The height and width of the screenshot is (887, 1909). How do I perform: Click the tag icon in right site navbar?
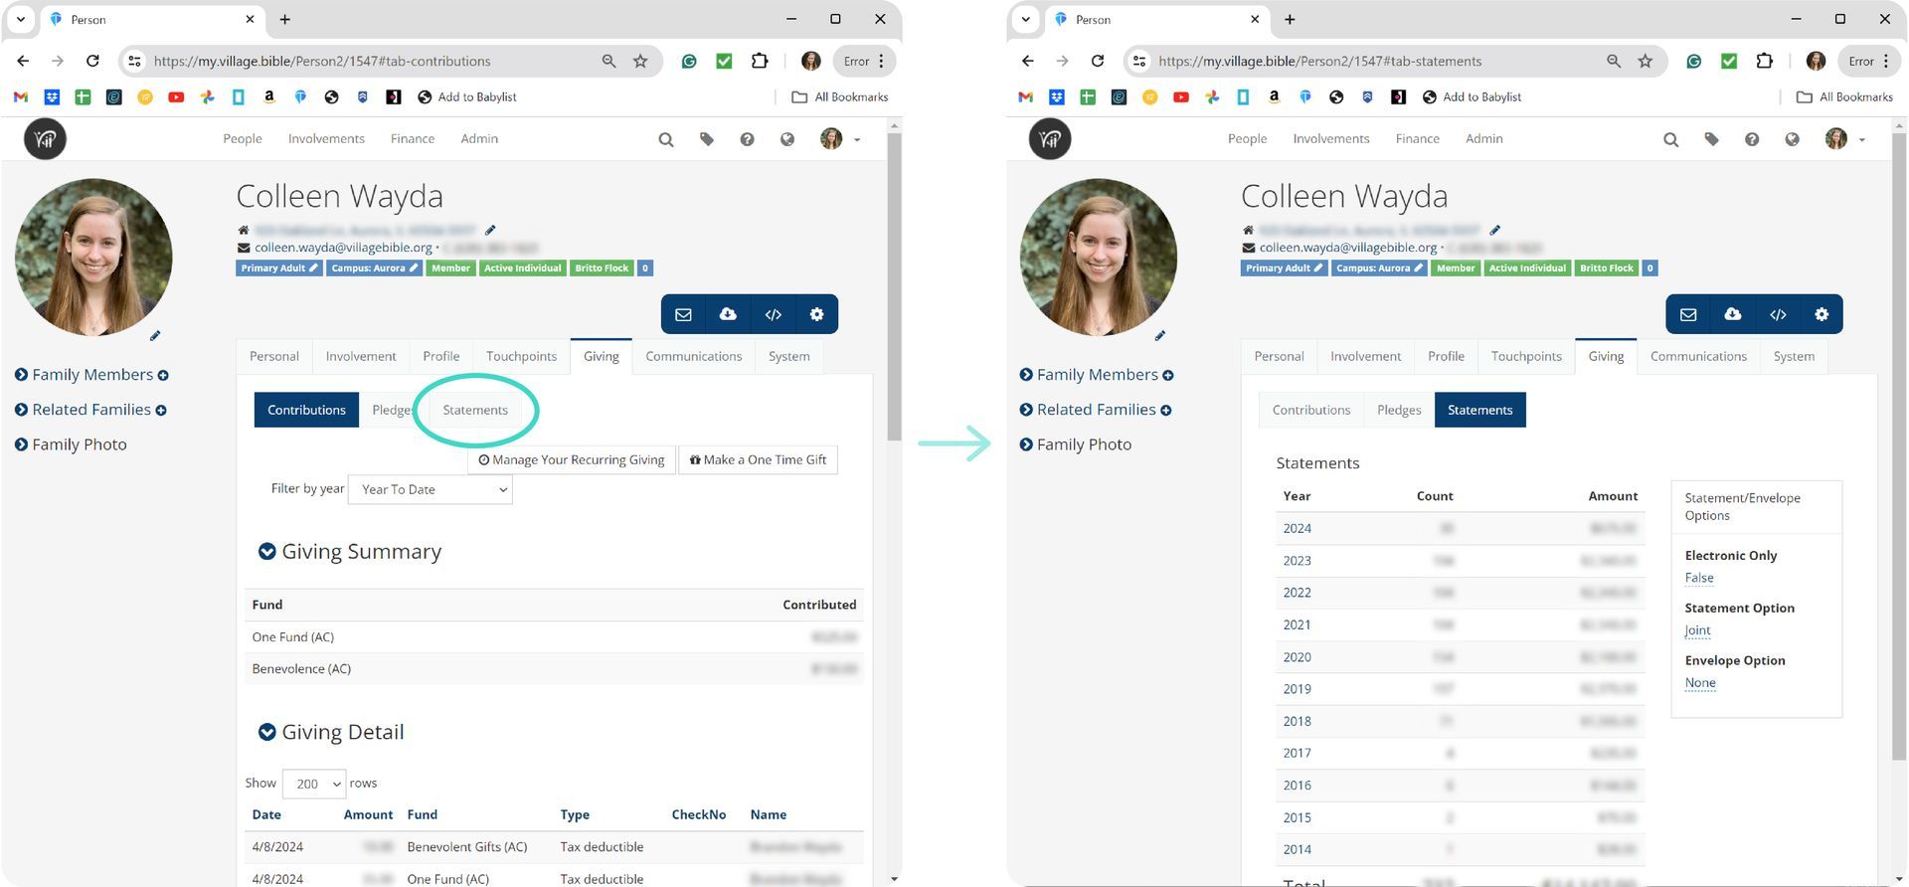[x=1711, y=139]
